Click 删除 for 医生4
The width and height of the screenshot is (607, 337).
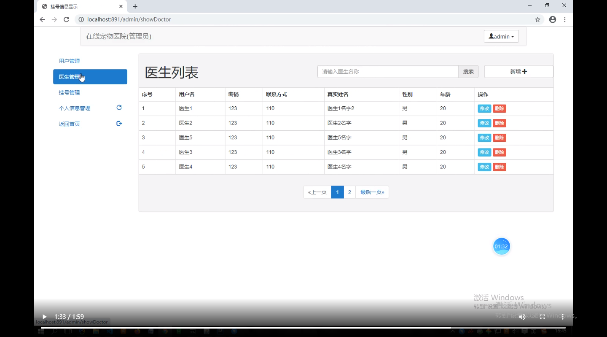(500, 167)
